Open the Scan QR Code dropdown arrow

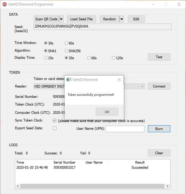61,19
